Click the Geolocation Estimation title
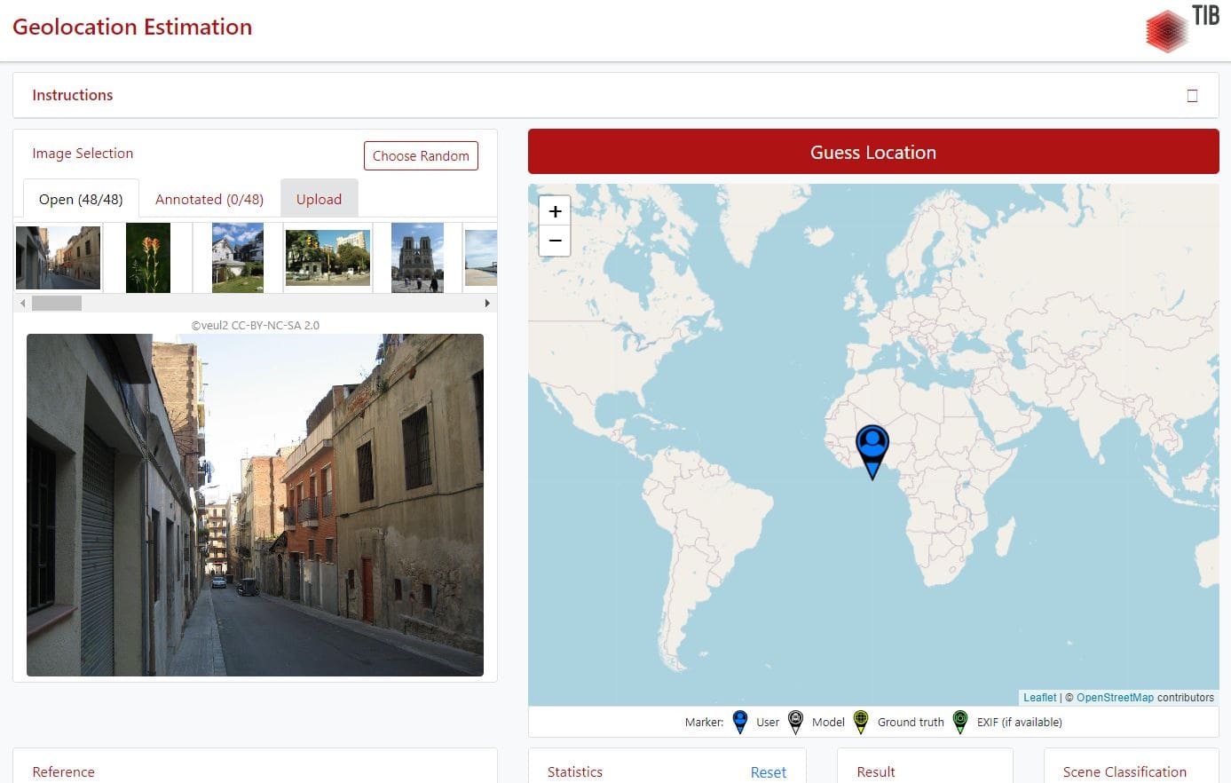Screen dimensions: 1231x783 [x=132, y=27]
